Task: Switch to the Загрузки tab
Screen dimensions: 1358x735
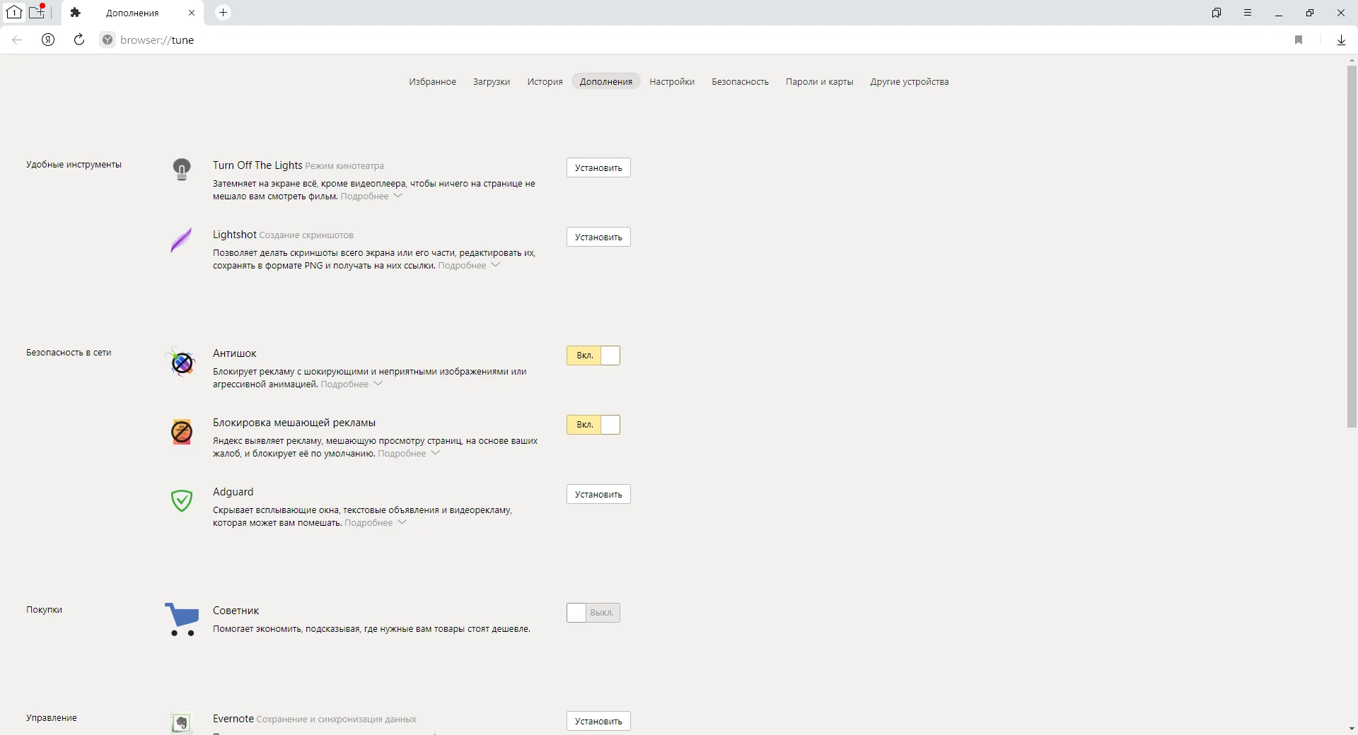Action: click(x=492, y=82)
